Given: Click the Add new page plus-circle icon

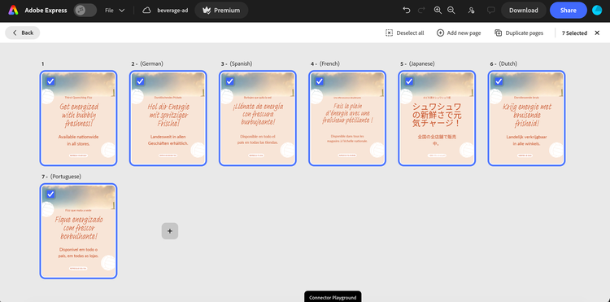Looking at the screenshot, I should tap(440, 33).
